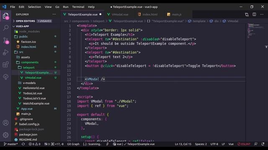The width and height of the screenshot is (268, 150).
Task: Open babel.config.js in explorer
Action: click(36, 124)
